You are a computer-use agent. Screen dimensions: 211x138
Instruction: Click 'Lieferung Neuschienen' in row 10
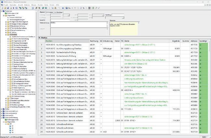[x=134, y=79]
